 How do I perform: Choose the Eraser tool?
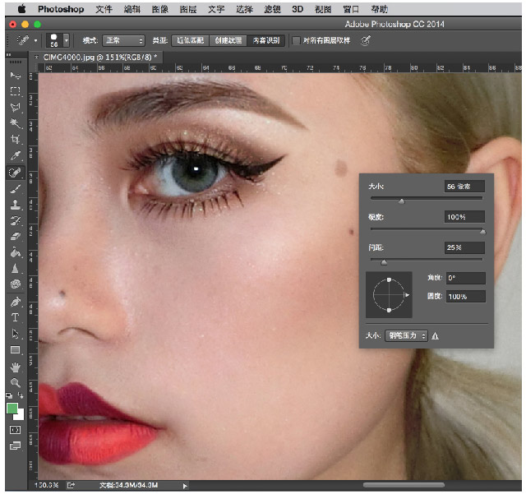click(15, 237)
